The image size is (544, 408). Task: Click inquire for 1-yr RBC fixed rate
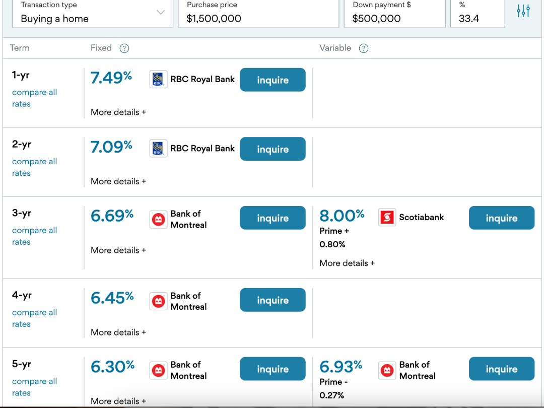coord(273,80)
